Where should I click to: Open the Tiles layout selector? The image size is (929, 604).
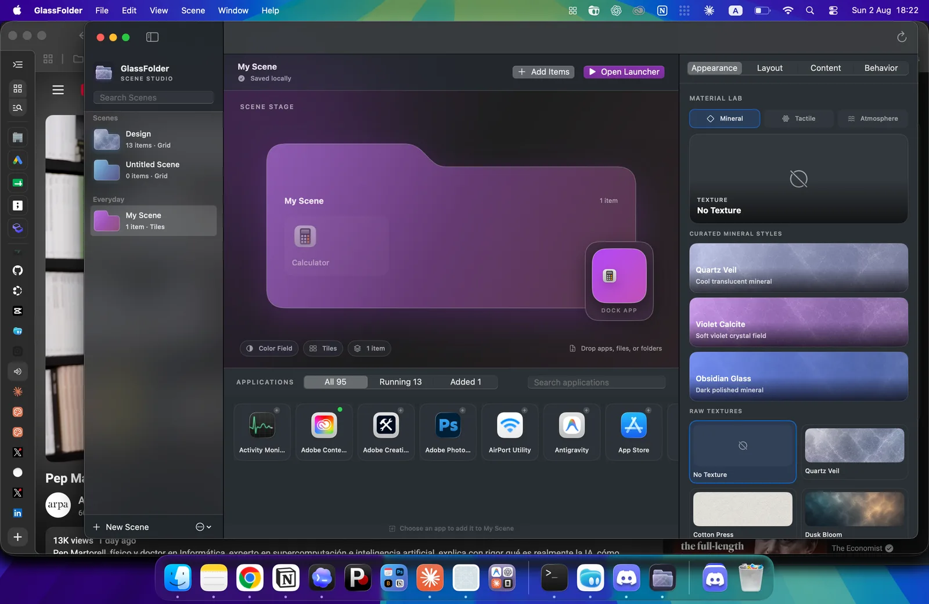(x=323, y=349)
